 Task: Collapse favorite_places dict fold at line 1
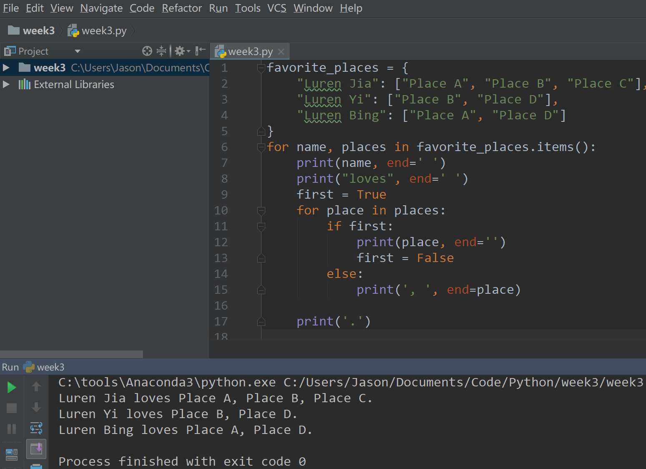point(261,68)
